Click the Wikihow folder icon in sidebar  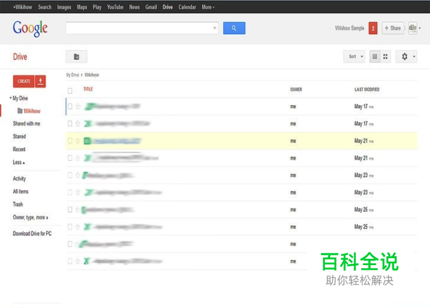[x=20, y=111]
